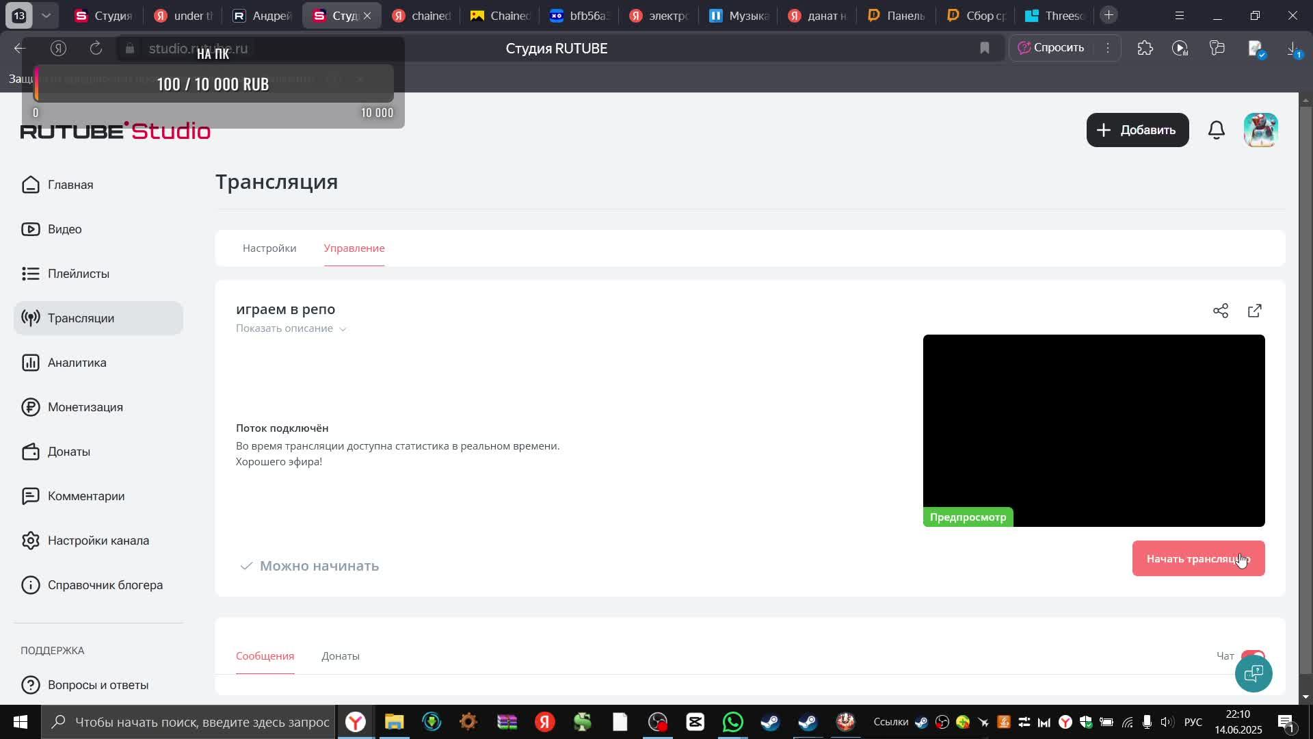
Task: Toggle the Чат switch
Action: tap(1253, 656)
